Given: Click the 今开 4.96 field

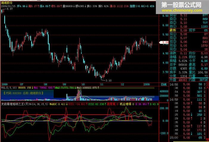Looking at the screenshot, I should coord(198,61).
